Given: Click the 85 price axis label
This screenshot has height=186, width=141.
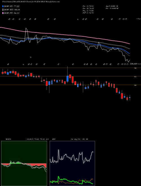Looking at the screenshot, I should (x=135, y=77).
